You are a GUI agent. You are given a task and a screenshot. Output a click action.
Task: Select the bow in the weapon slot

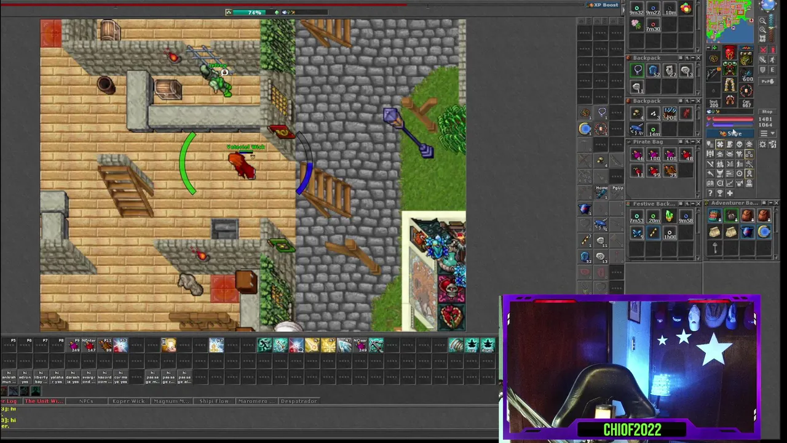[712, 74]
